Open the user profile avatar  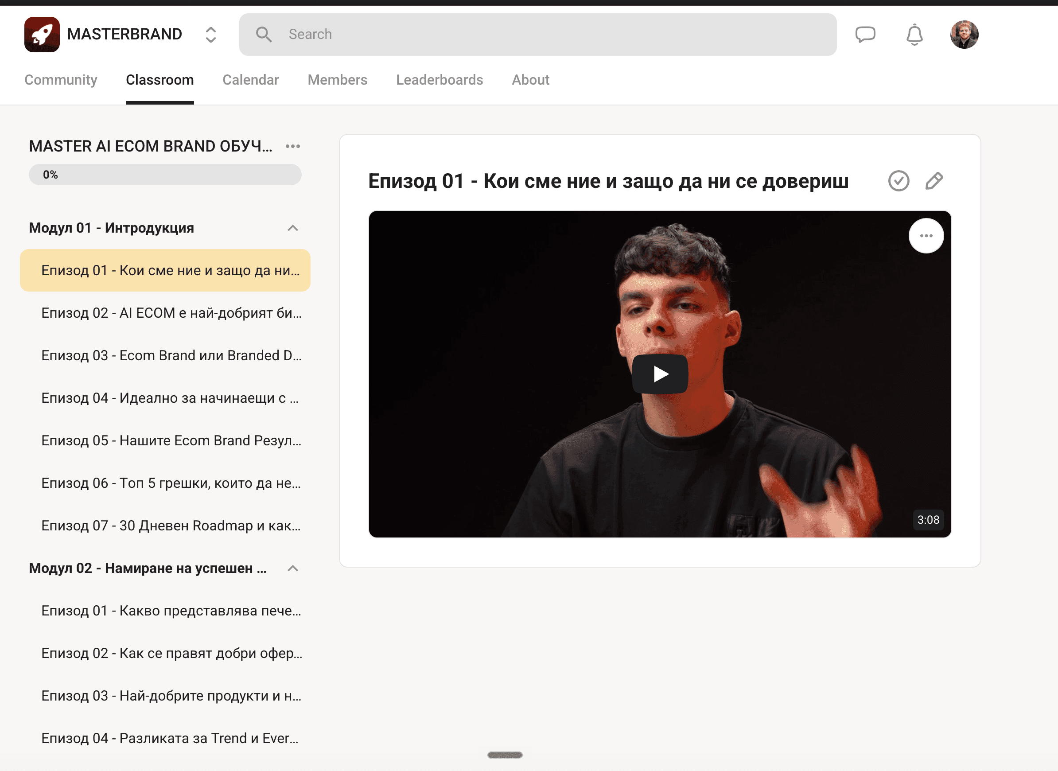coord(964,35)
